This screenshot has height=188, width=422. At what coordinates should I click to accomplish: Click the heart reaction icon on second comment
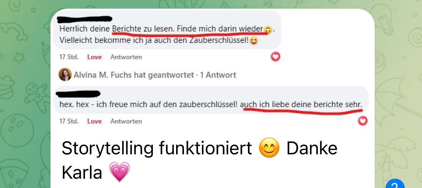(x=363, y=121)
